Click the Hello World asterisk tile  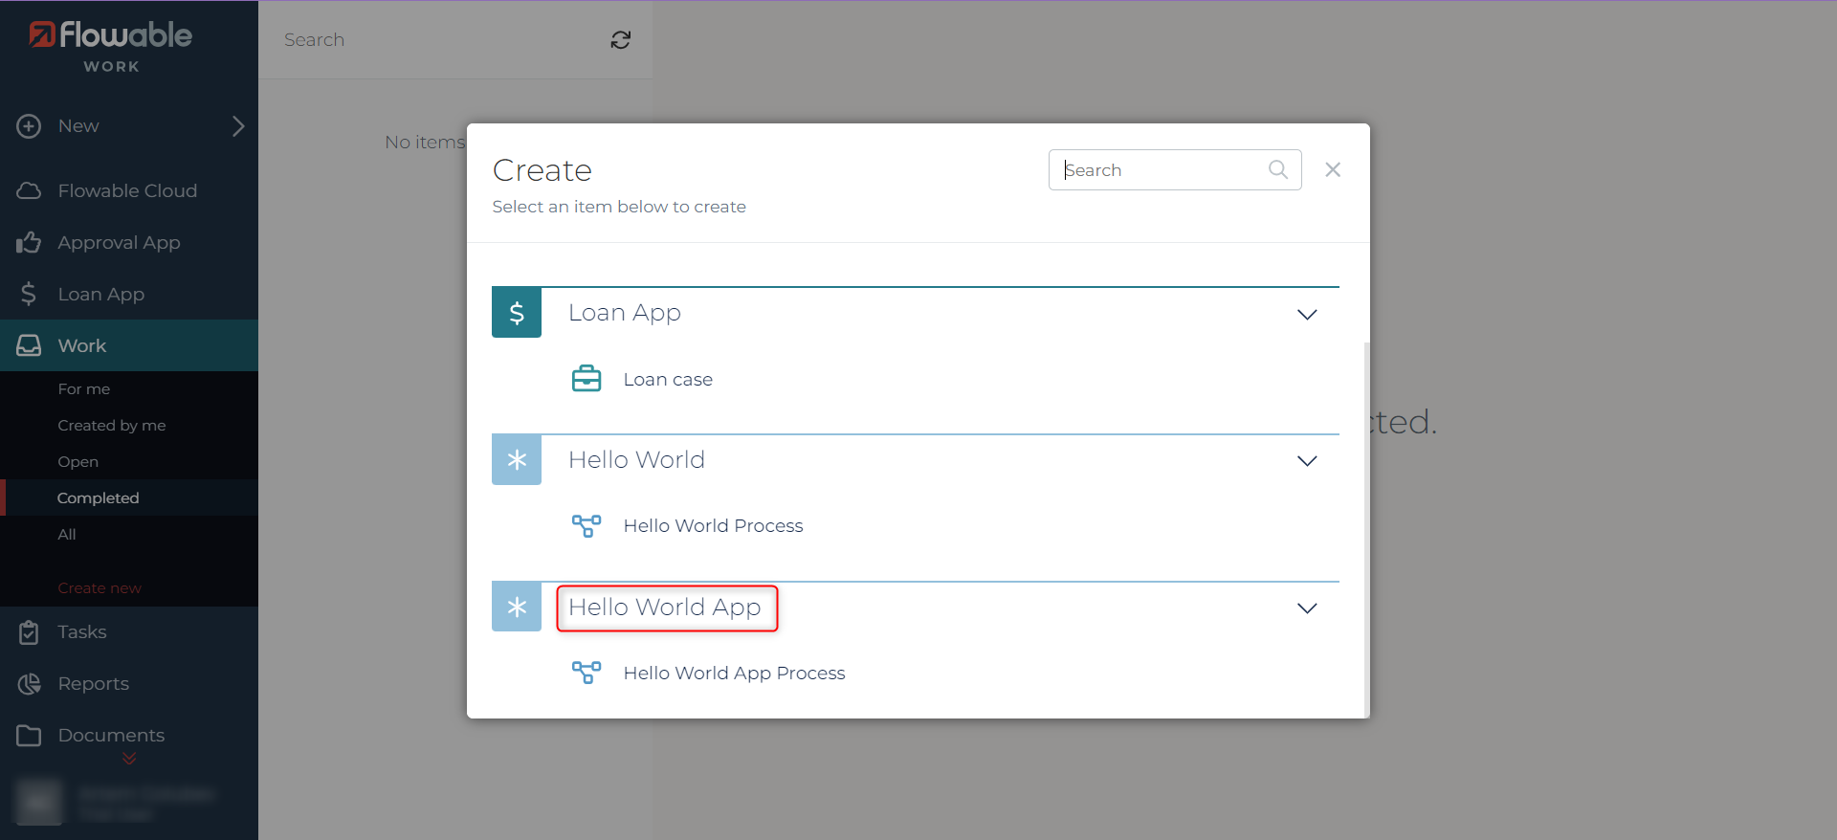pyautogui.click(x=517, y=460)
